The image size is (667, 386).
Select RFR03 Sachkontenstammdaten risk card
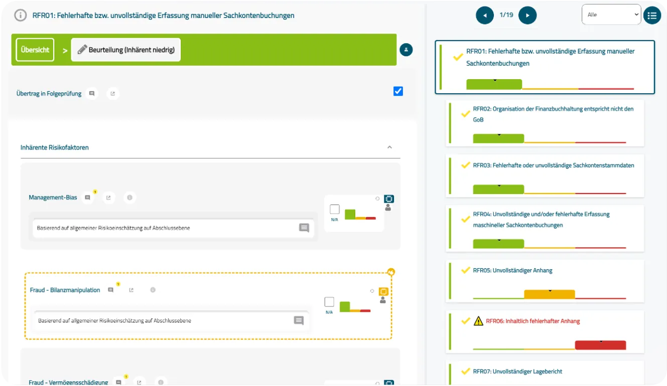click(x=545, y=175)
